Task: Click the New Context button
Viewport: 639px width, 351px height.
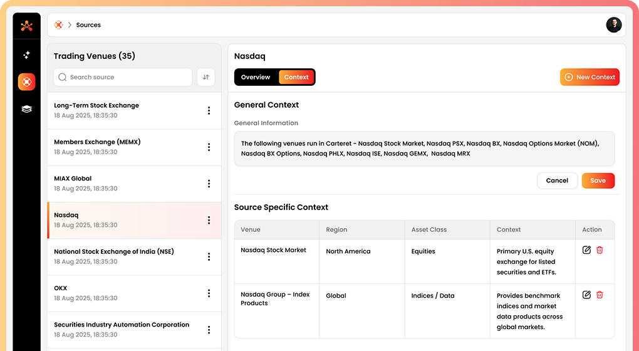Action: pos(590,77)
